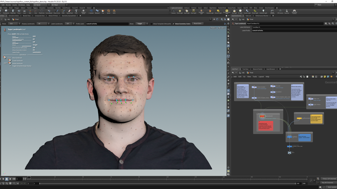Click the Label Attribute field

(x=294, y=27)
